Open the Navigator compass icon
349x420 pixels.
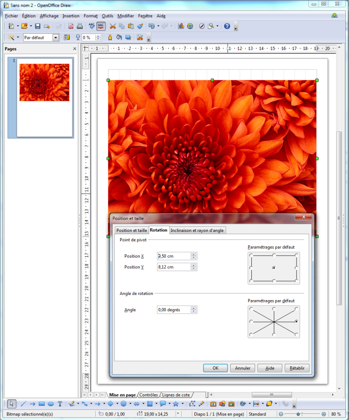coord(202,26)
